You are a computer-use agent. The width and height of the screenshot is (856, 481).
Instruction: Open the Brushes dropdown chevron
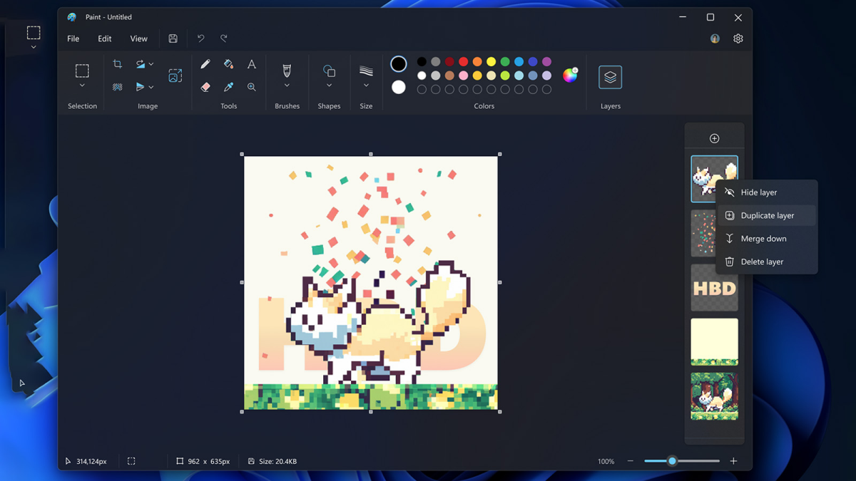287,86
